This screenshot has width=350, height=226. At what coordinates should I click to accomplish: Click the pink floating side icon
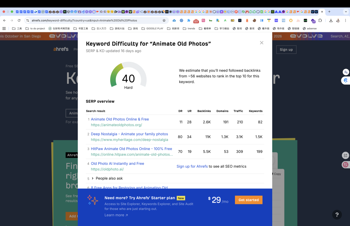pos(345,165)
